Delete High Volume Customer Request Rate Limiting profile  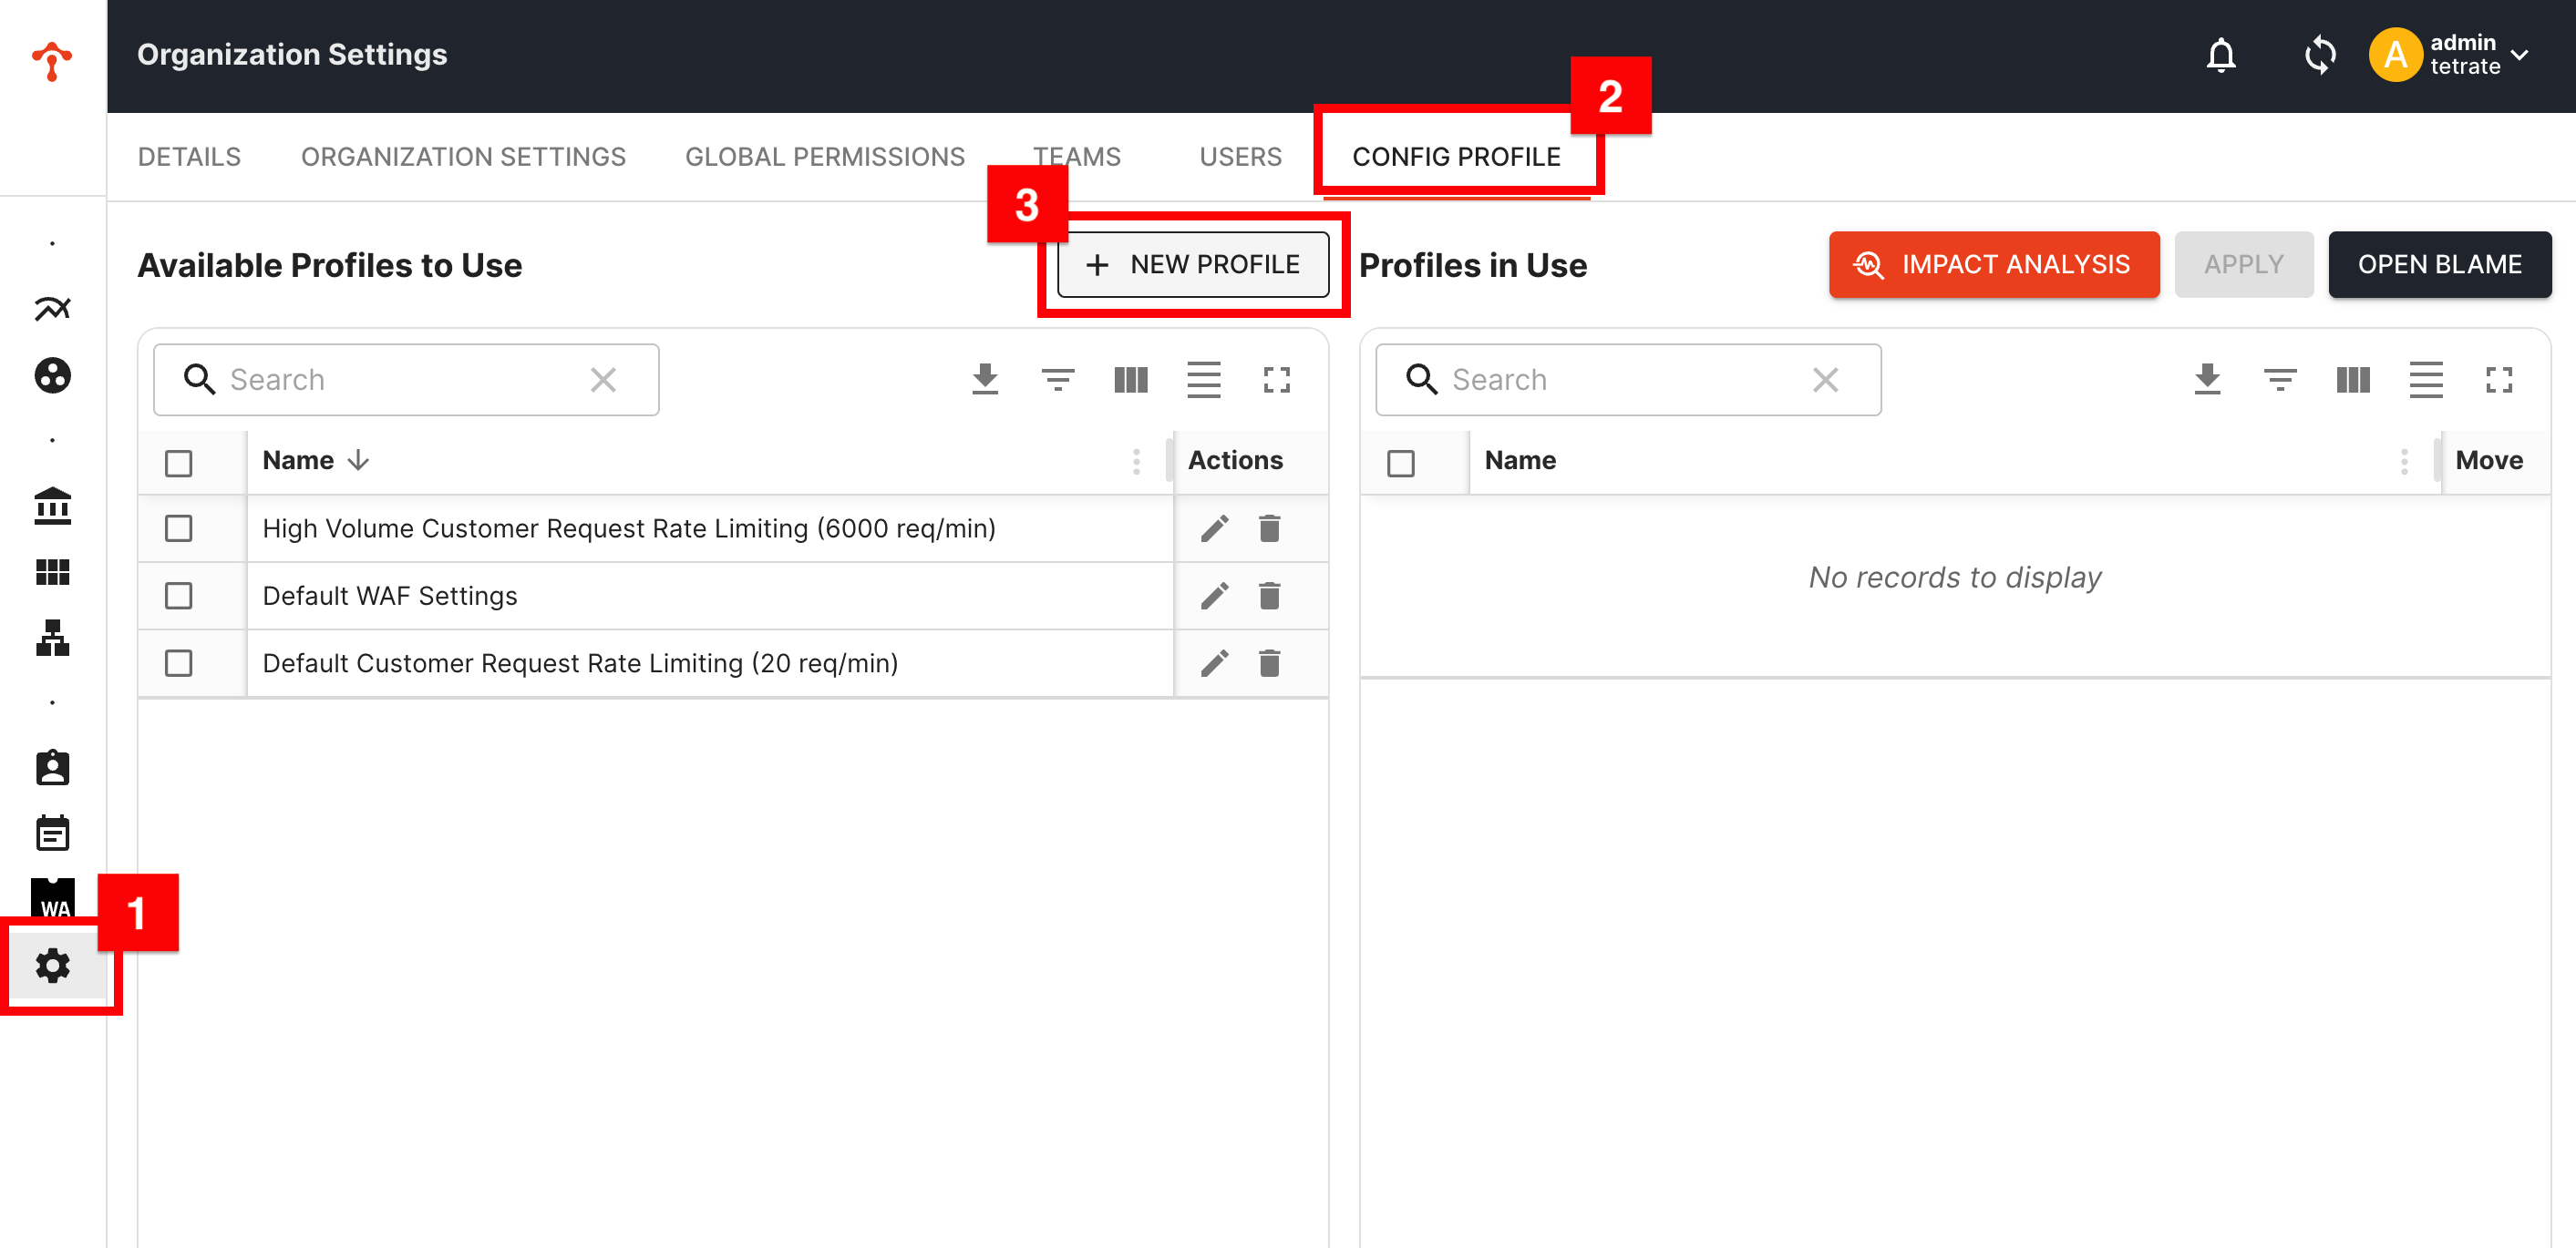click(x=1270, y=528)
